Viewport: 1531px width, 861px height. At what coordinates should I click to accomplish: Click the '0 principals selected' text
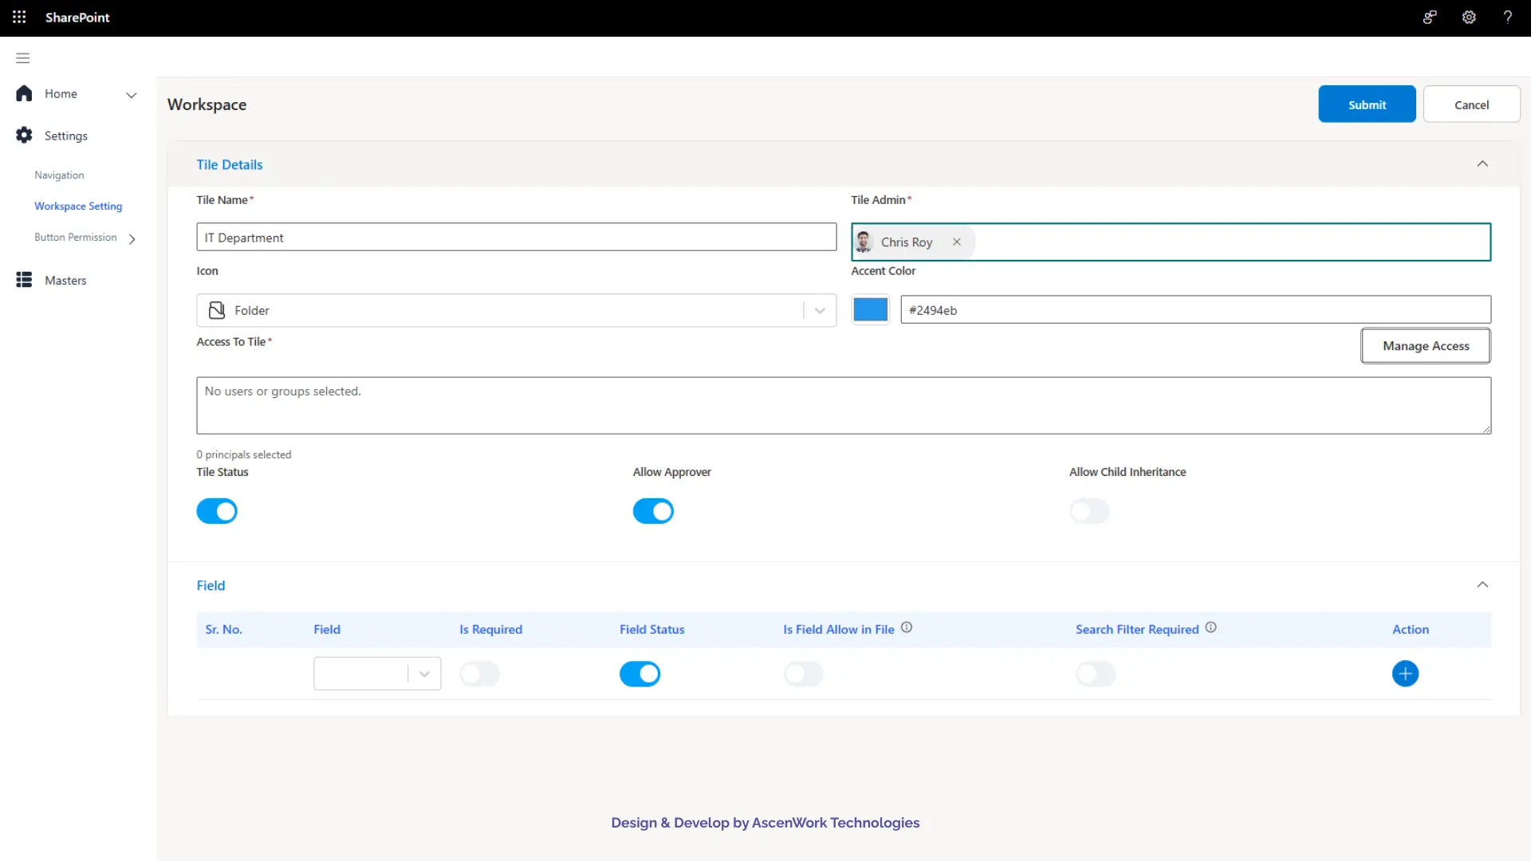pyautogui.click(x=244, y=454)
